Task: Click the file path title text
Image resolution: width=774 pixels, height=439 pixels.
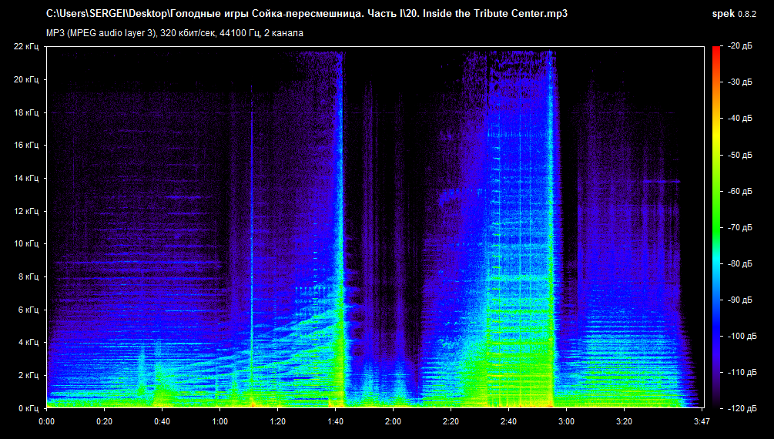Action: click(x=307, y=14)
